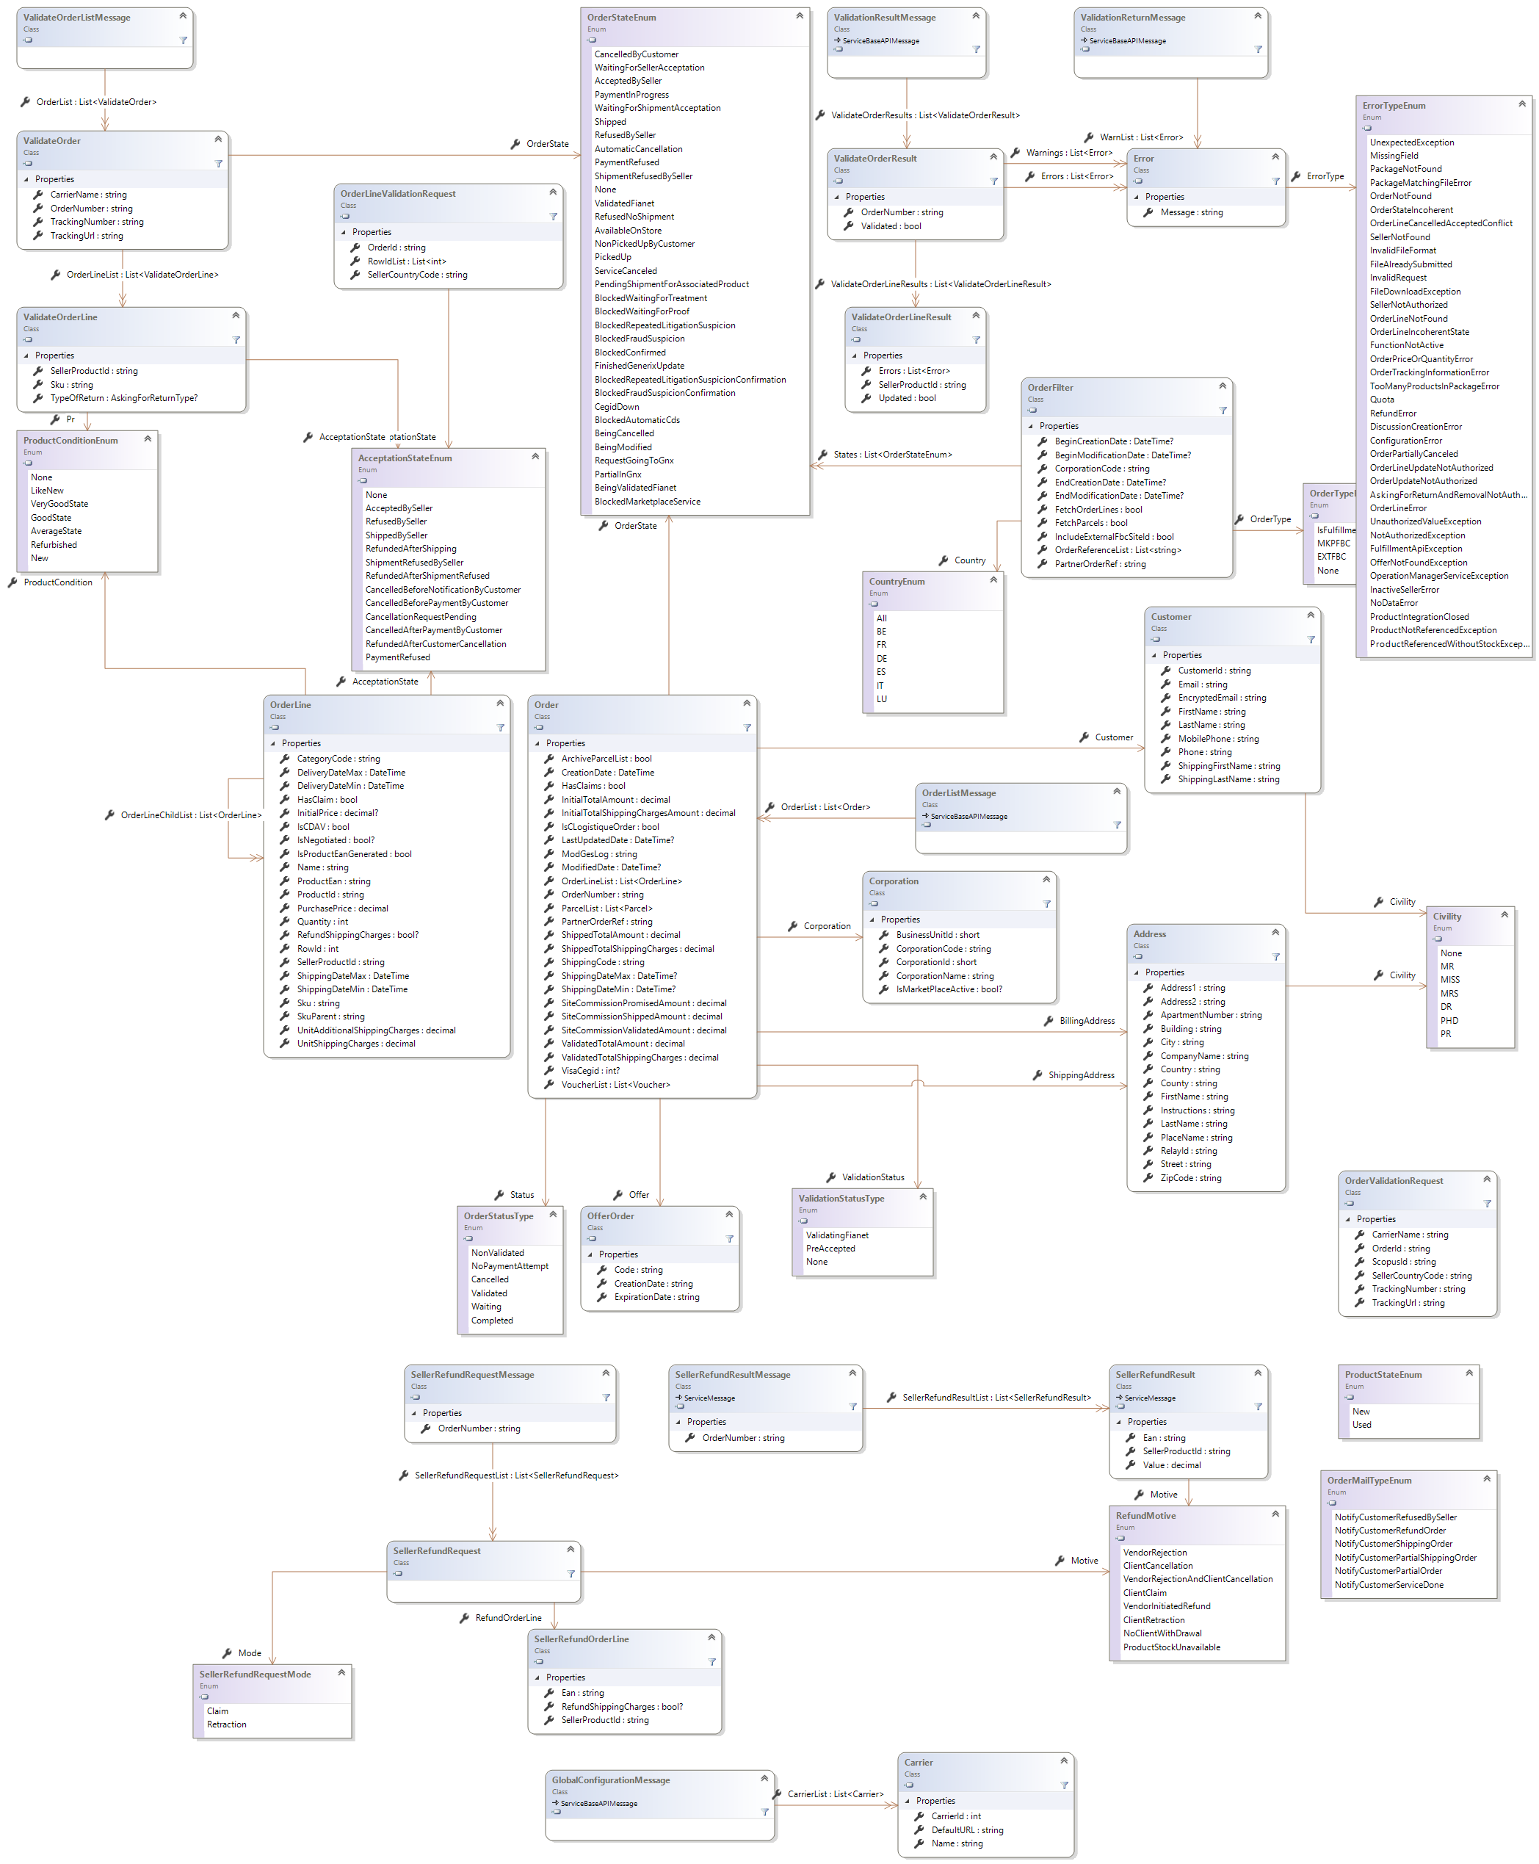Collapse the OrderStateEnum box with its chevron
Screen dimensions: 1539x1864
click(x=799, y=16)
